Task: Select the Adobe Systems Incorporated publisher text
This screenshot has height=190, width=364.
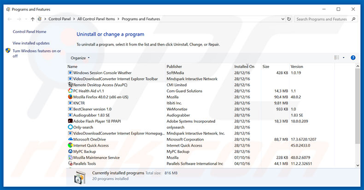Action: (191, 121)
